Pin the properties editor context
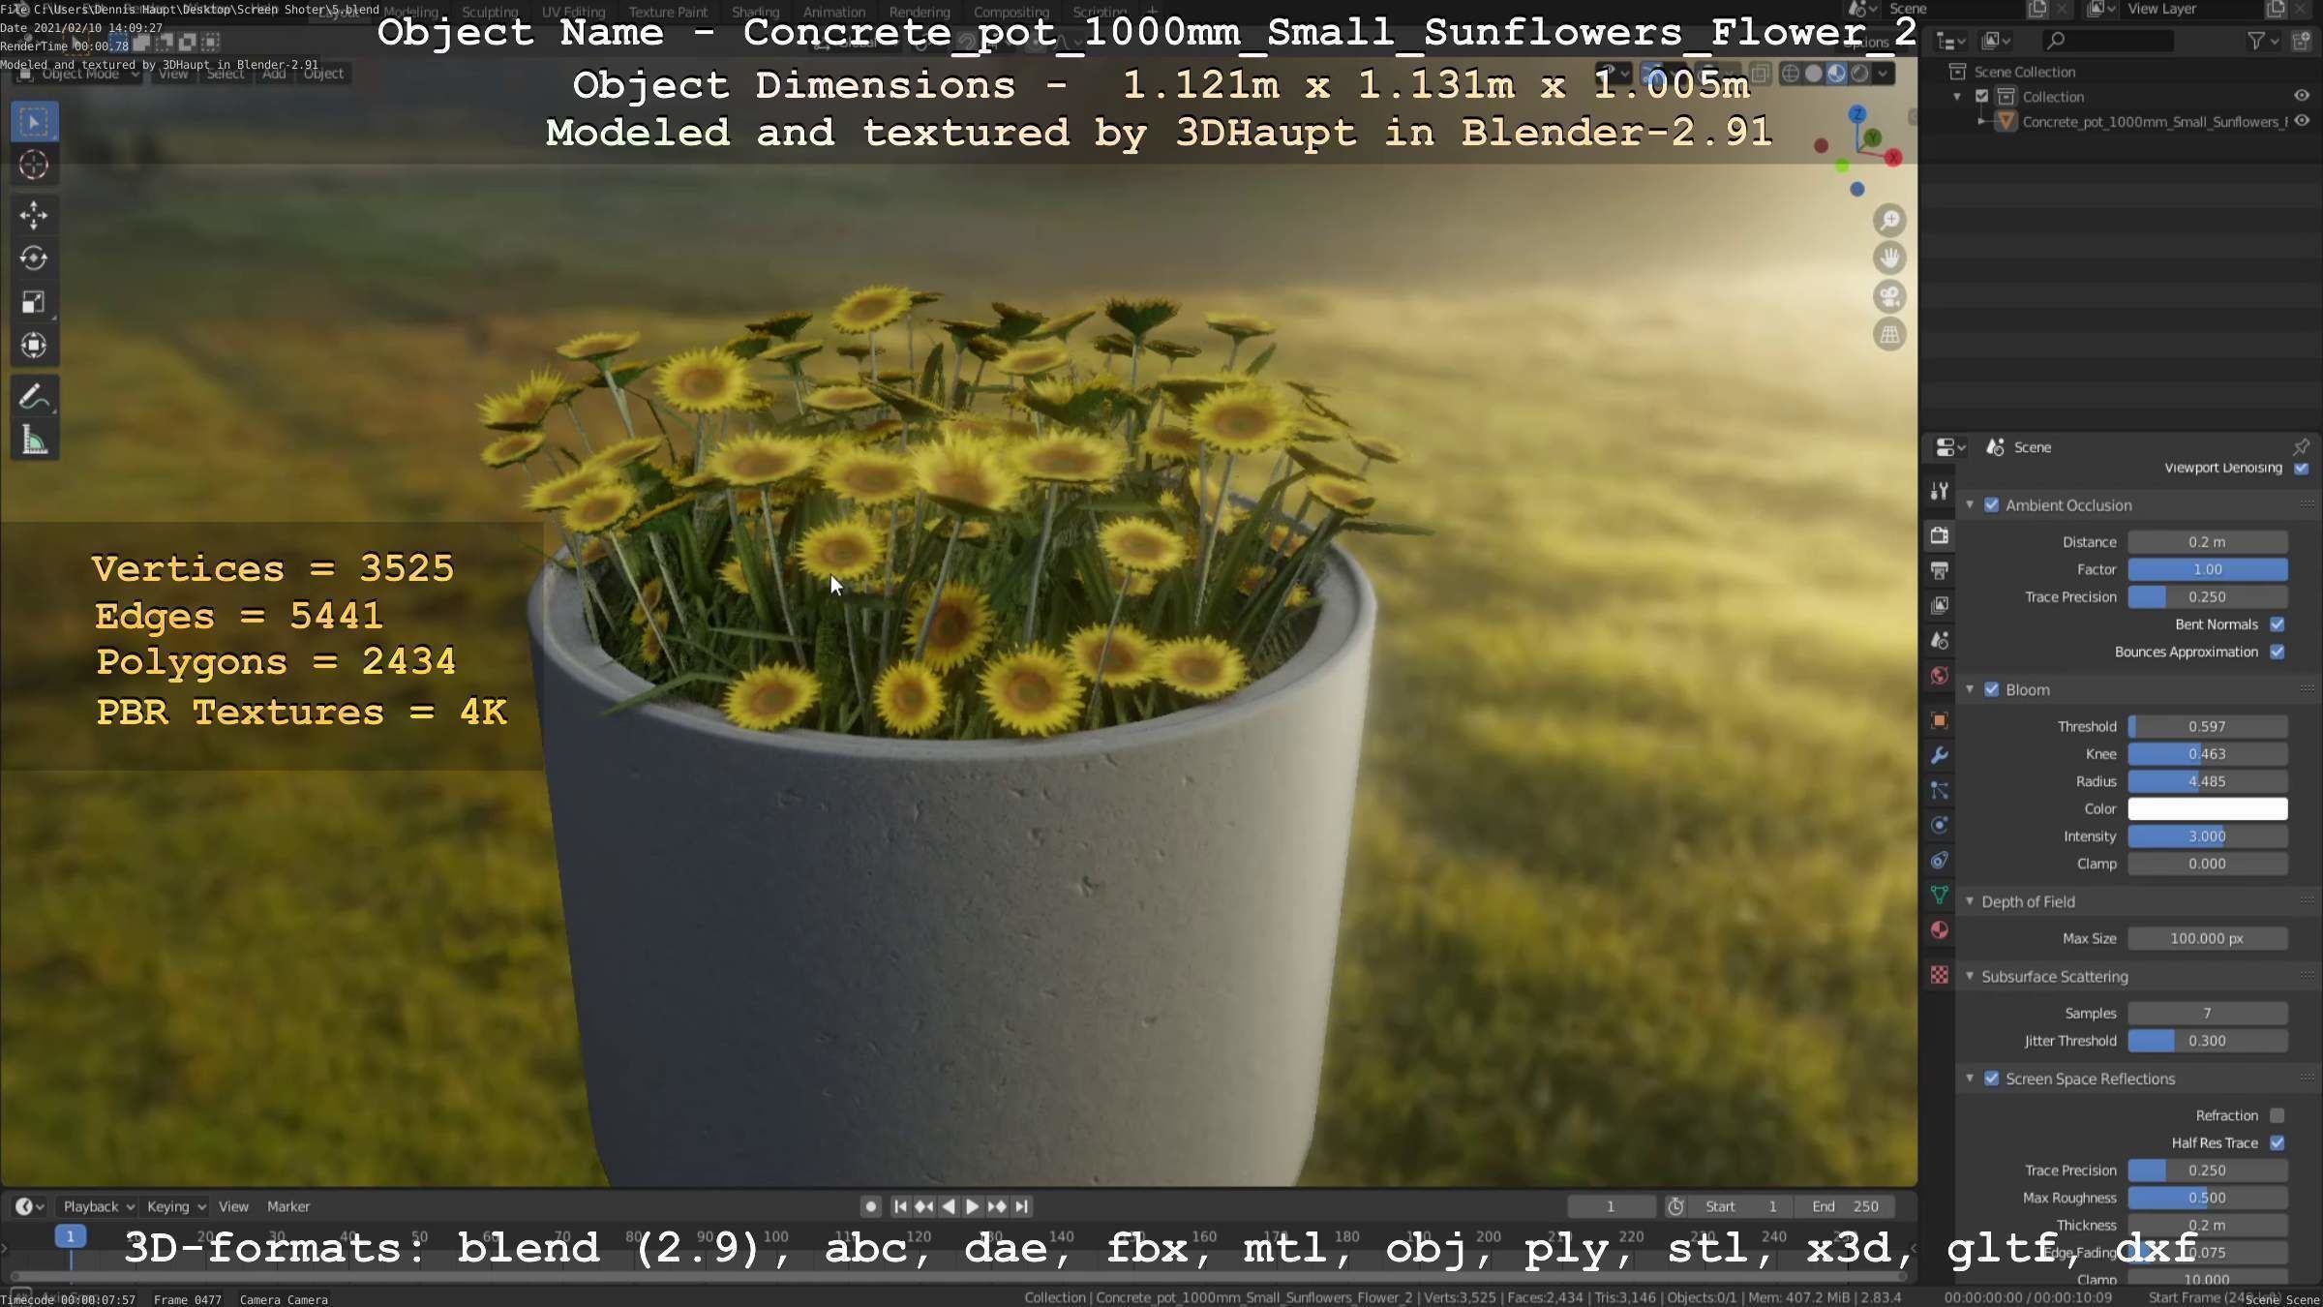This screenshot has height=1307, width=2323. 2301,446
